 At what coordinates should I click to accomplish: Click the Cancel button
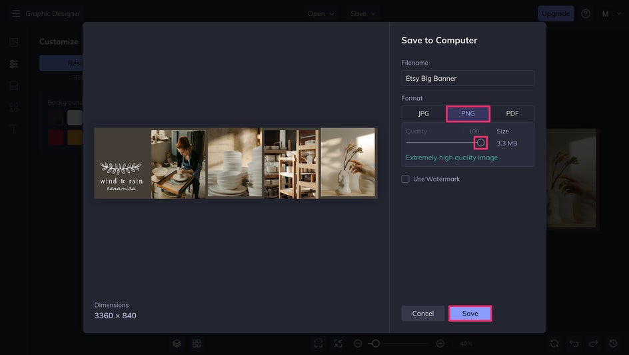[423, 314]
